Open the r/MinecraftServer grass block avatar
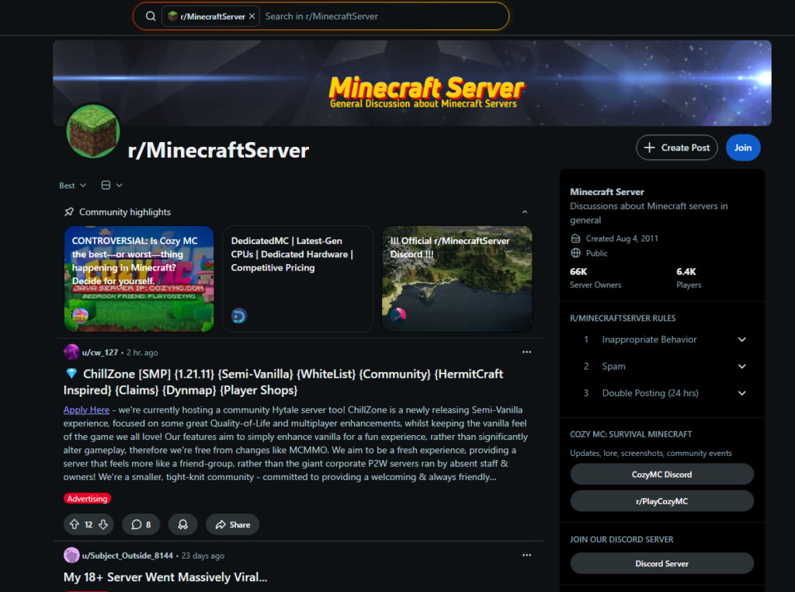This screenshot has height=592, width=795. tap(93, 131)
